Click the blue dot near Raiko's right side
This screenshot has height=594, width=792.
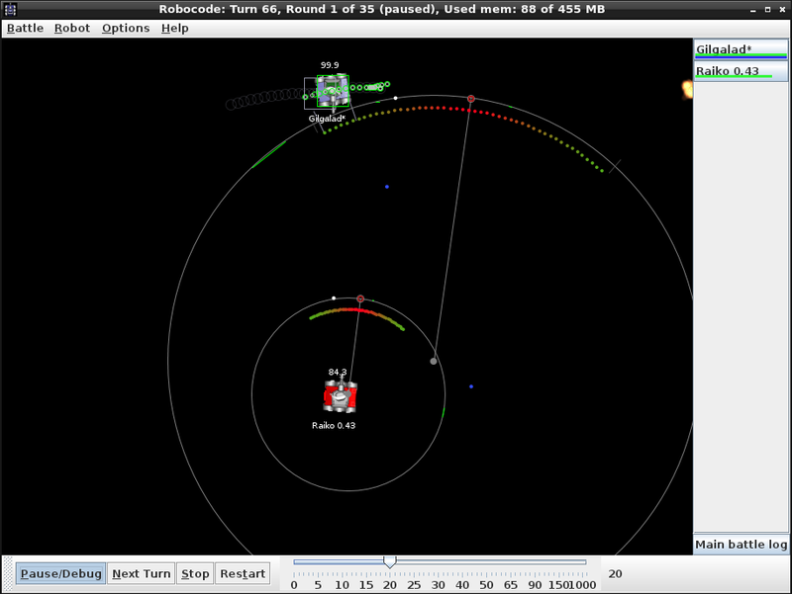[x=471, y=386]
